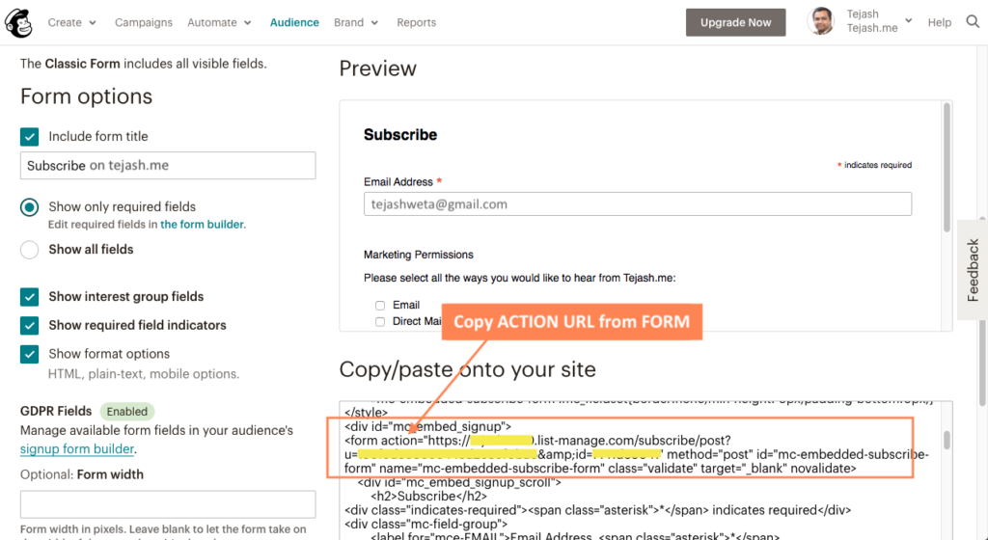The width and height of the screenshot is (988, 540).
Task: Open the search magnifier icon
Action: point(973,22)
